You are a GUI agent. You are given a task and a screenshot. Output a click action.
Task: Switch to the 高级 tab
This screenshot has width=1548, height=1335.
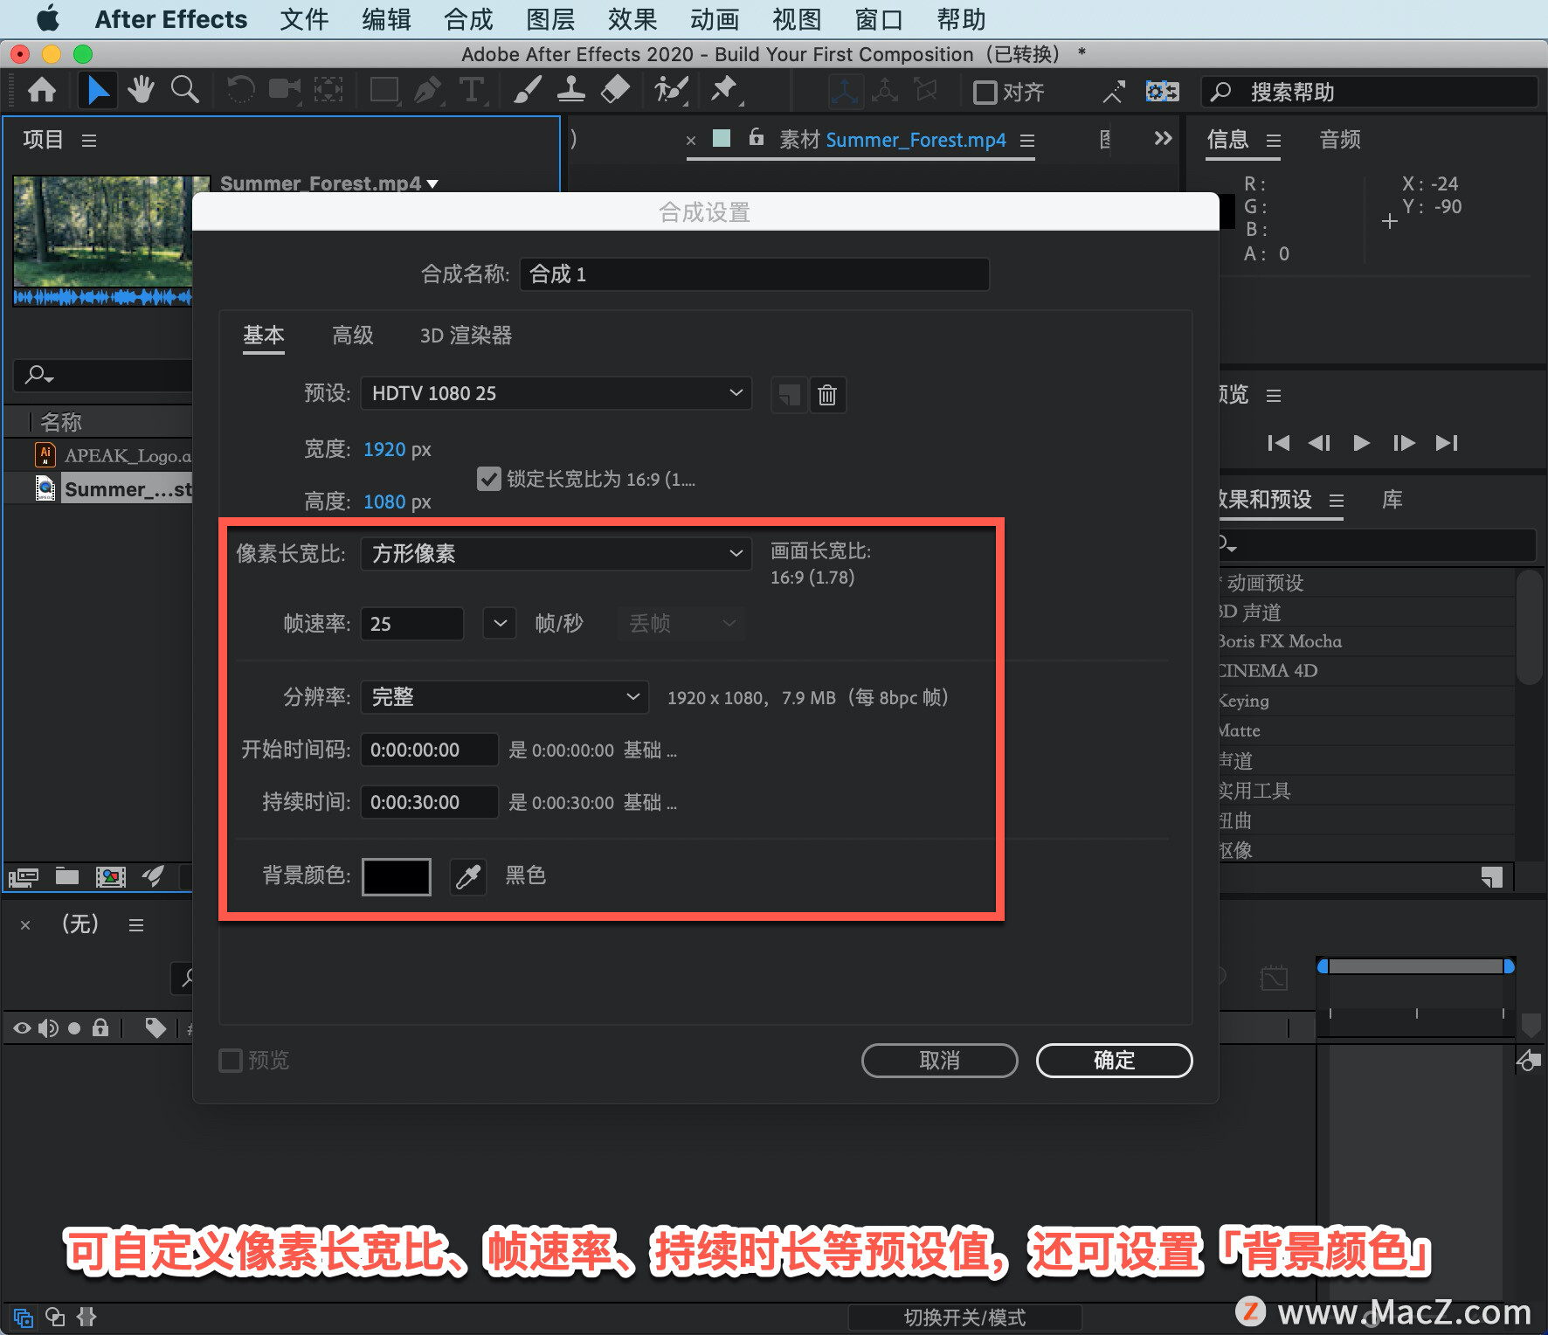353,335
